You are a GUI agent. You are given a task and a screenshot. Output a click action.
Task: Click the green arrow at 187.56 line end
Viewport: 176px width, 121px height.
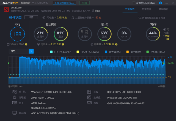click(164, 63)
